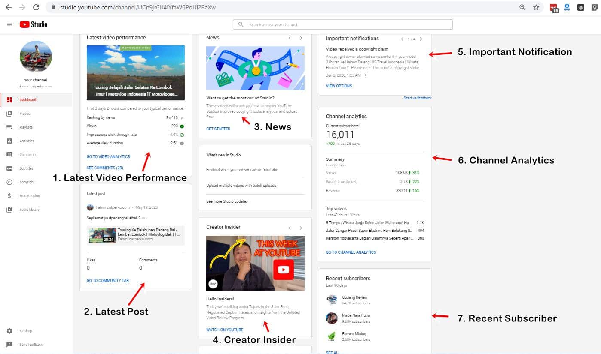Click GO TO CHANNEL ANALYTICS link
601x354 pixels.
tap(351, 252)
